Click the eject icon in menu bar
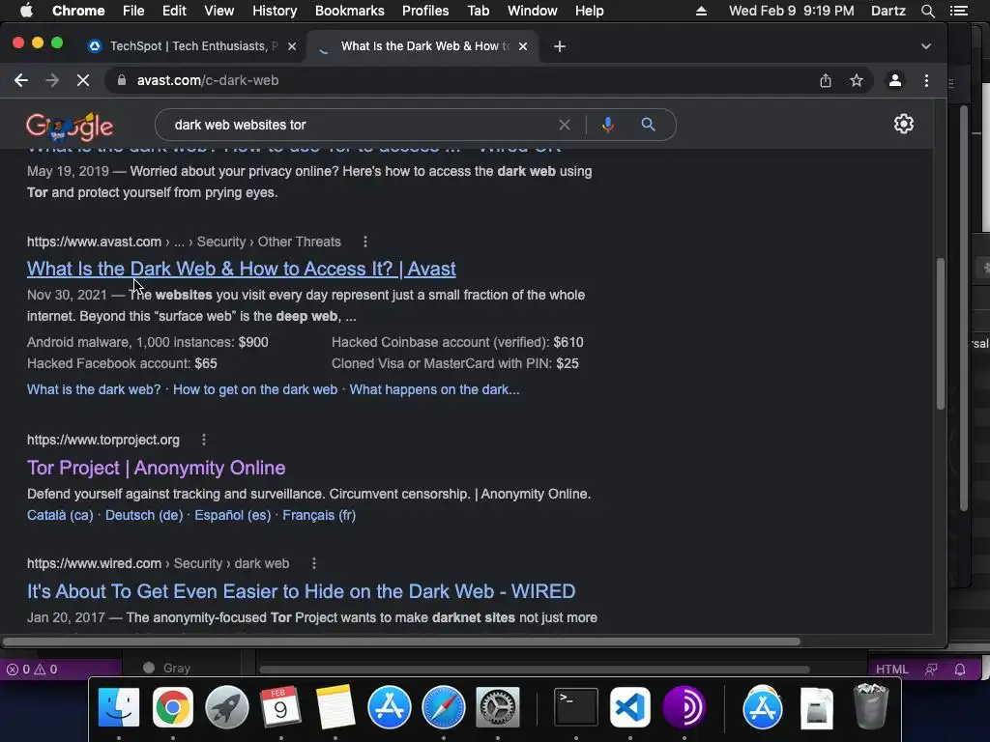This screenshot has width=990, height=742. click(x=701, y=11)
